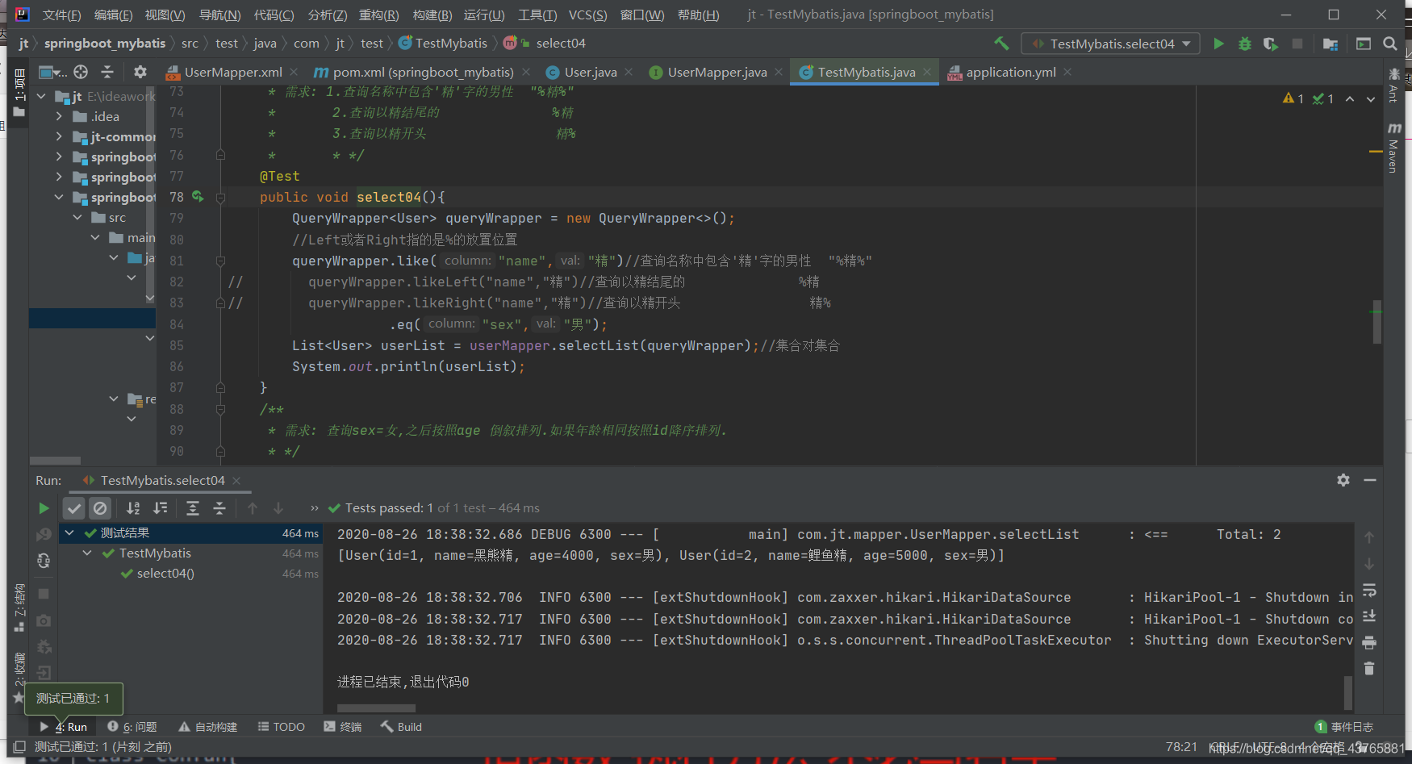Open 自动构建 tool button
This screenshot has height=764, width=1412.
(x=208, y=727)
